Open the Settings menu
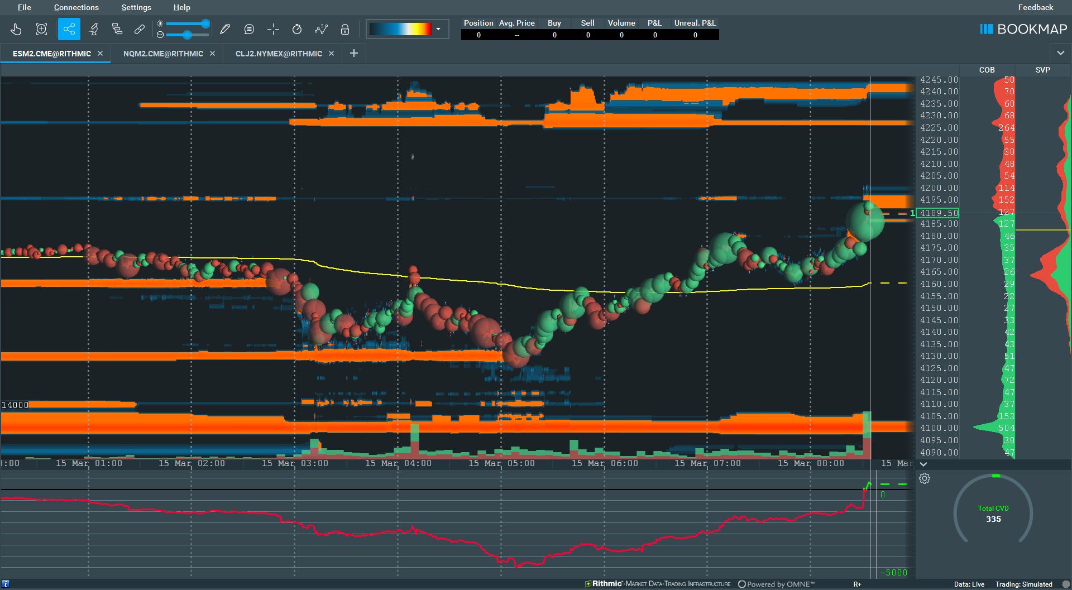 (x=136, y=7)
